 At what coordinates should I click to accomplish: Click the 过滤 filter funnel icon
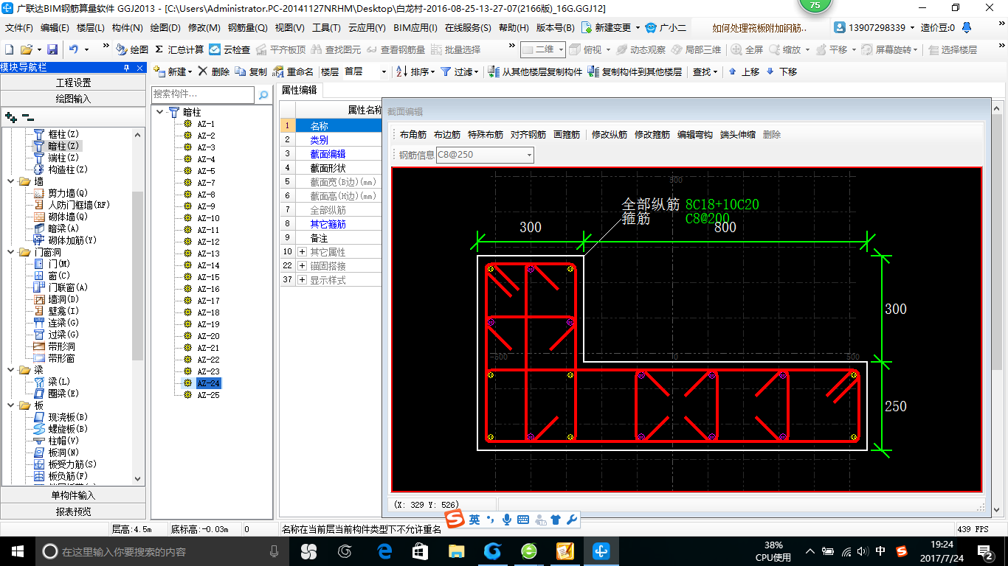[x=446, y=71]
